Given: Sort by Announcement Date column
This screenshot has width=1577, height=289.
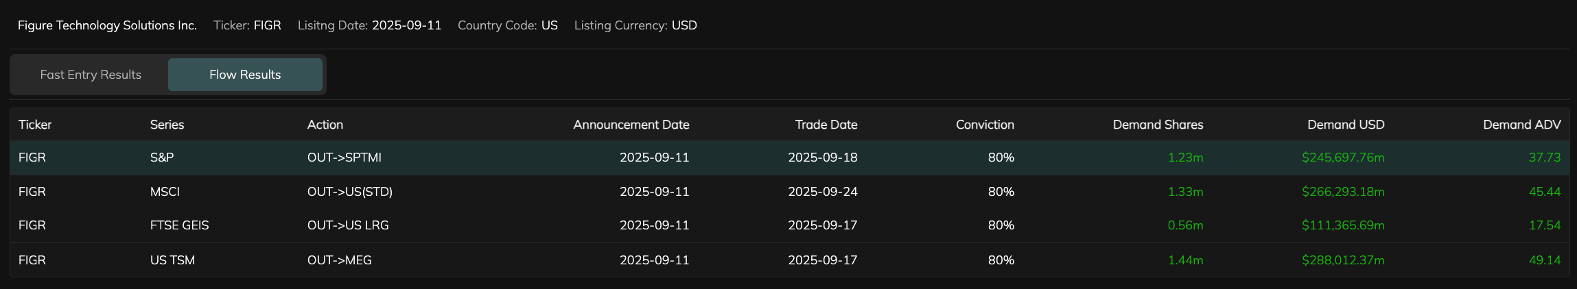Looking at the screenshot, I should pyautogui.click(x=631, y=125).
